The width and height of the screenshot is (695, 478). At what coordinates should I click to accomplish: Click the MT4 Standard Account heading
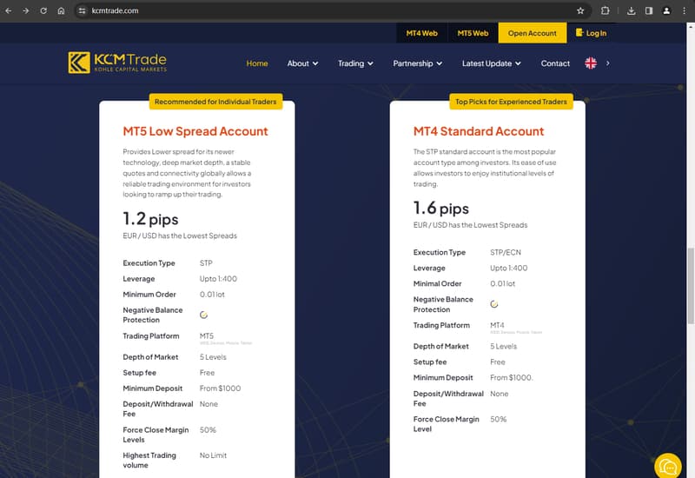[x=479, y=131]
